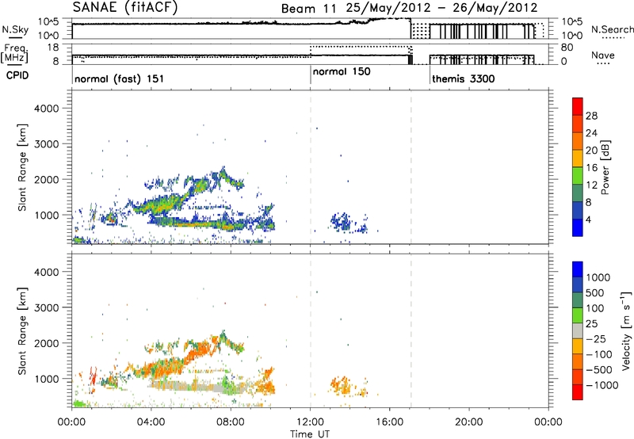Click the -1000 label on Velocity colorbar
The height and width of the screenshot is (439, 634).
[x=602, y=385]
